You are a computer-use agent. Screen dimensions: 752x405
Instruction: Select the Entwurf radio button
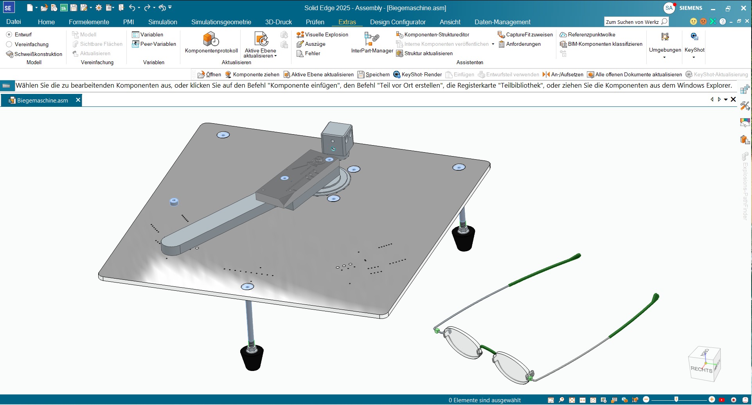click(x=9, y=34)
